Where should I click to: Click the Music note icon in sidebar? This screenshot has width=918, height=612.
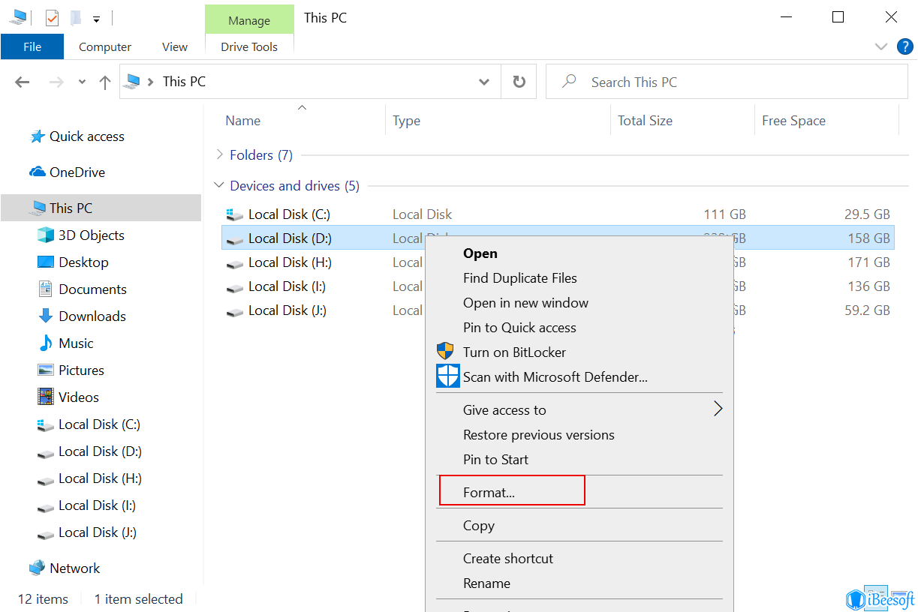46,343
